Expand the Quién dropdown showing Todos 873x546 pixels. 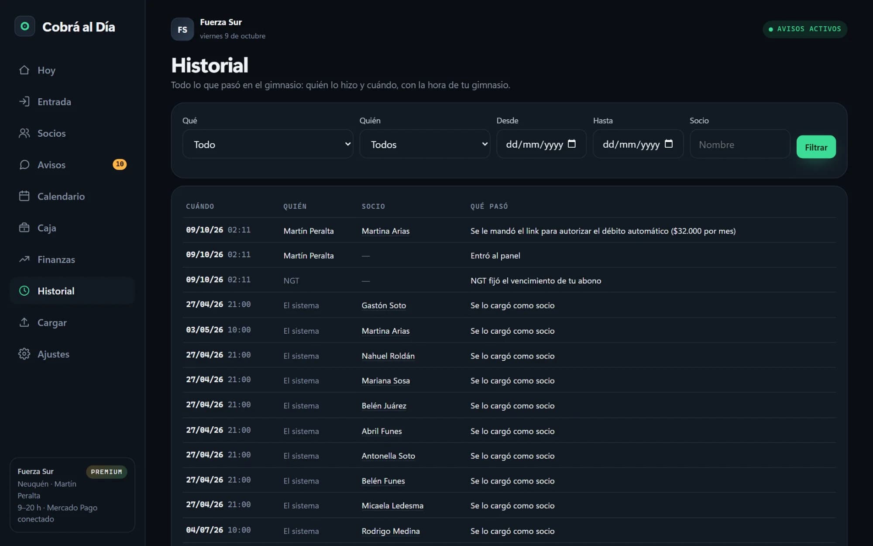[425, 144]
